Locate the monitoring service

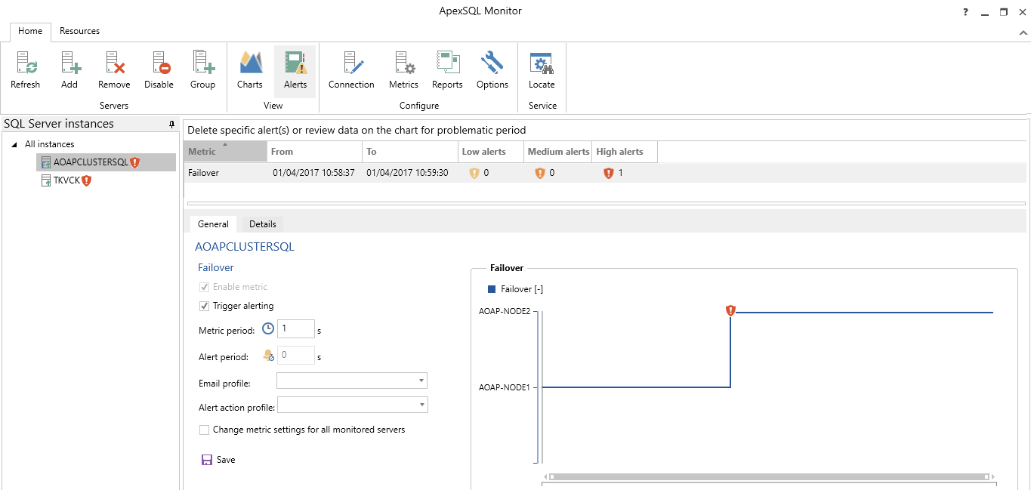click(x=542, y=69)
